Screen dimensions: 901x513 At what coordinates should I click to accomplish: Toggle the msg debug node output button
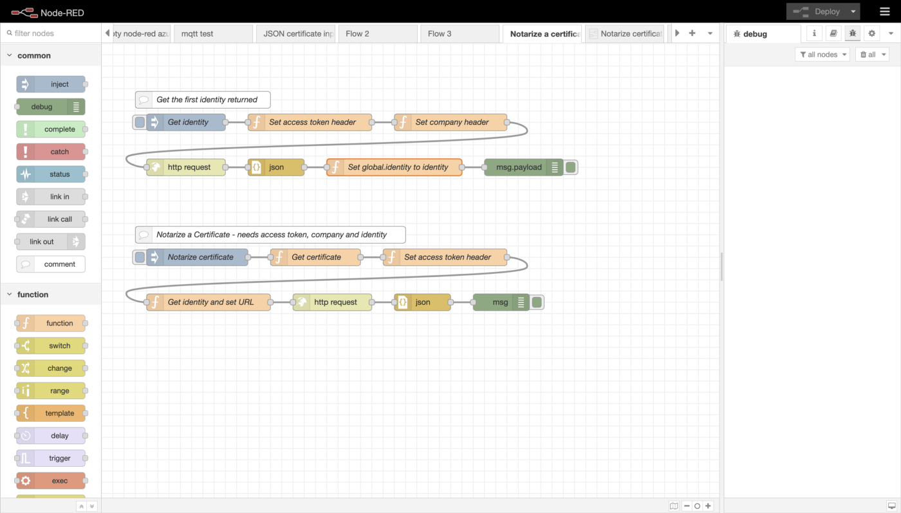(x=537, y=302)
